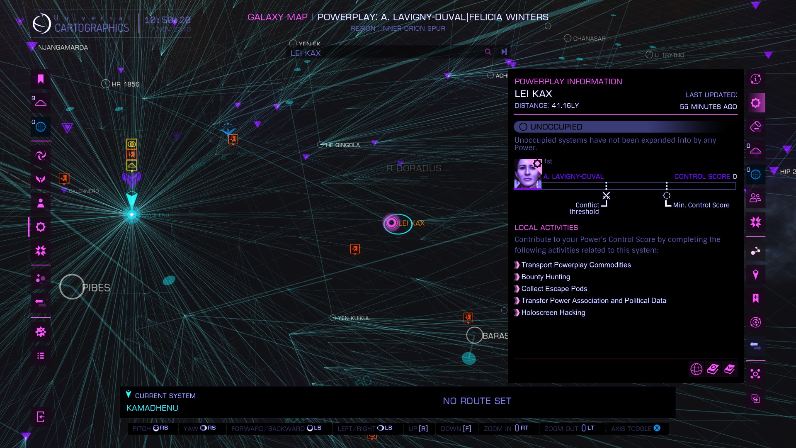796x448 pixels.
Task: Open the commander person icon in left sidebar
Action: point(41,203)
